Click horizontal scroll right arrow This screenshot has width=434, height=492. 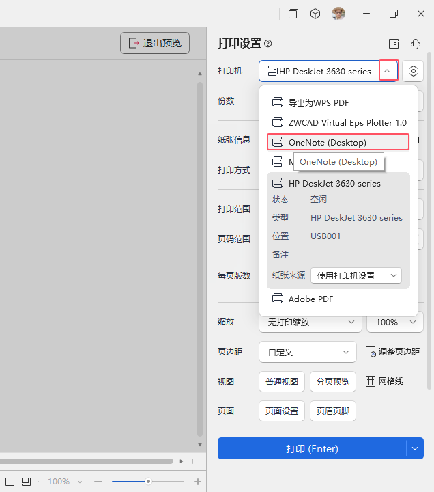click(182, 461)
